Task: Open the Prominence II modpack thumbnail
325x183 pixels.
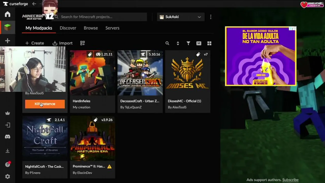Action: coord(92,139)
